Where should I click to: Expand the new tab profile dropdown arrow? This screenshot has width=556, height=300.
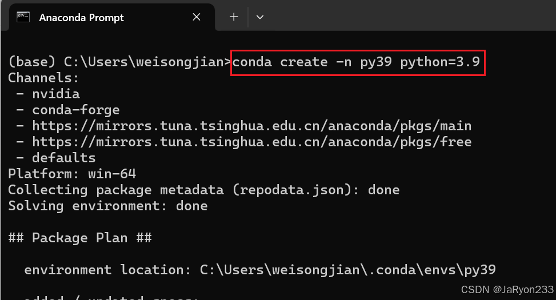tap(260, 17)
